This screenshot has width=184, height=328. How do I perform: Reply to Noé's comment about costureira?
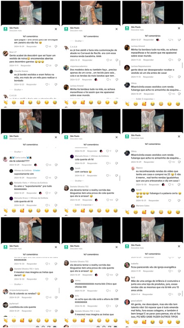[x=148, y=294]
